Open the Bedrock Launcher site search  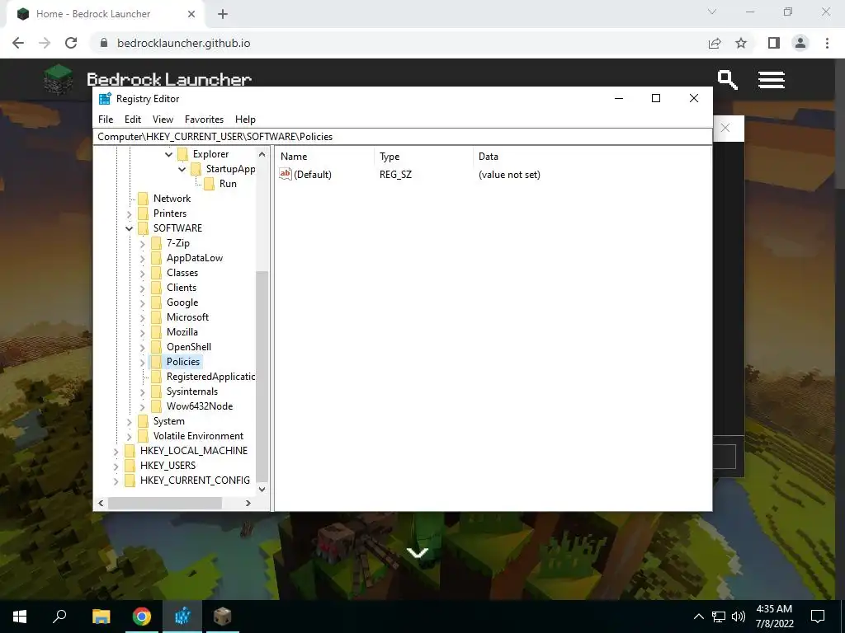point(728,80)
